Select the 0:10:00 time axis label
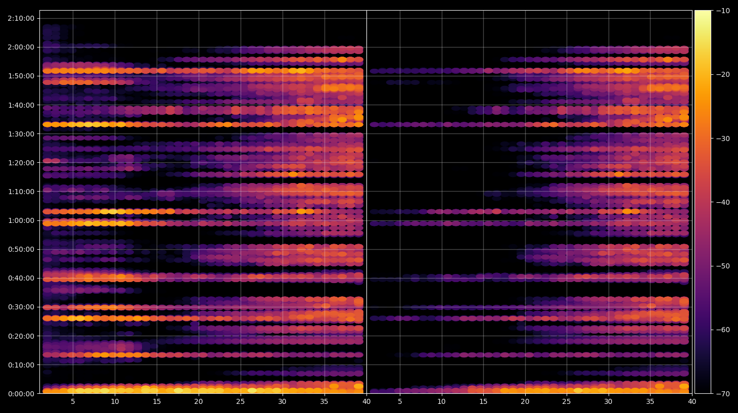 pyautogui.click(x=21, y=365)
